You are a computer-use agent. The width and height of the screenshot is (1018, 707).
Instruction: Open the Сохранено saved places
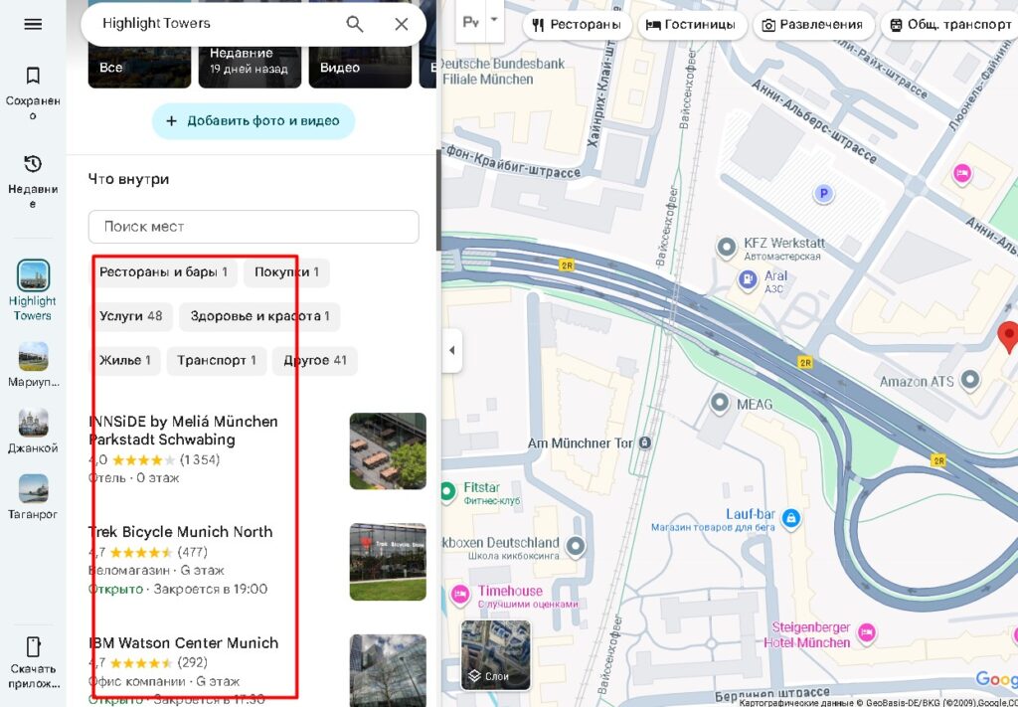tap(33, 88)
